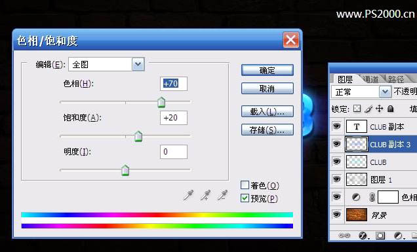The image size is (417, 252).
Task: Click lock position move icon
Action: coord(379,109)
